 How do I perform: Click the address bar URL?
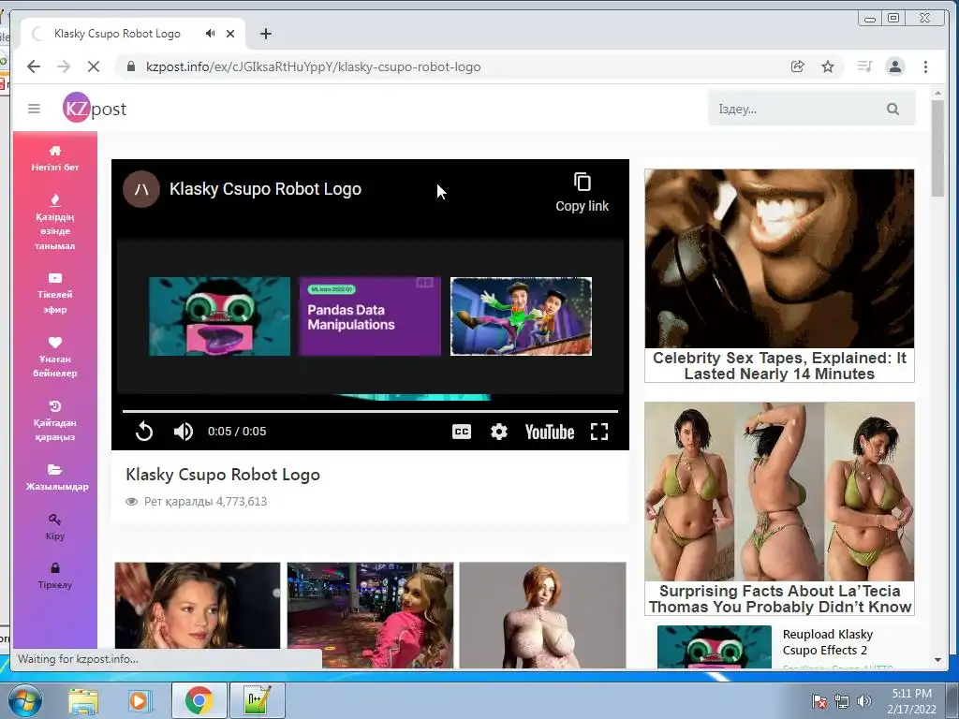pyautogui.click(x=313, y=66)
